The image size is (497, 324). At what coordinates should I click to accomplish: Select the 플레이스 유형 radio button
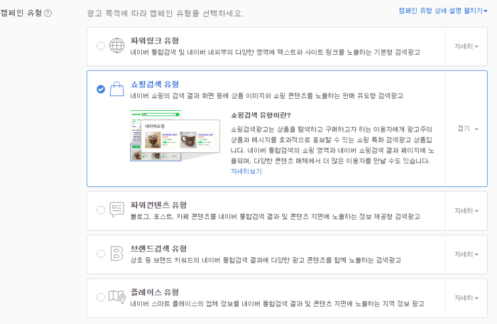101,297
